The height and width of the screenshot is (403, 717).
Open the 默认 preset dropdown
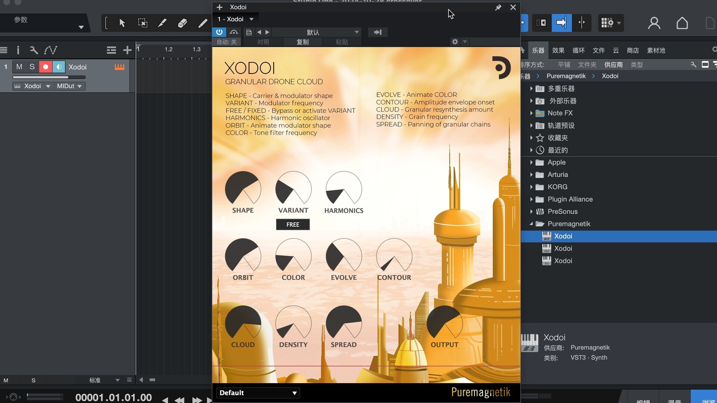[317, 32]
